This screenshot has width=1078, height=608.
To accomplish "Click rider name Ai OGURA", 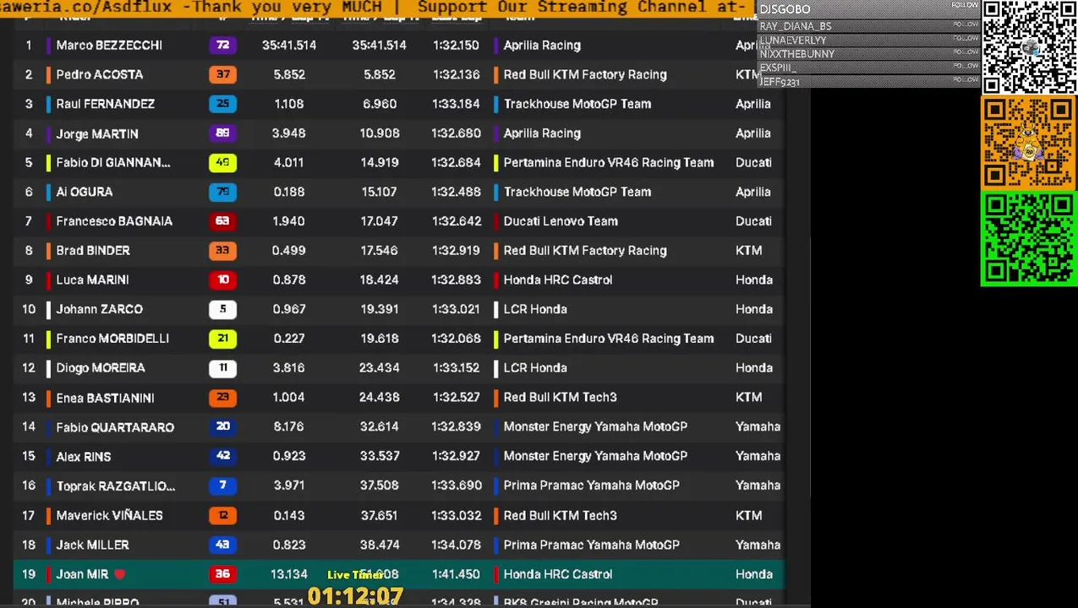I will pyautogui.click(x=85, y=192).
